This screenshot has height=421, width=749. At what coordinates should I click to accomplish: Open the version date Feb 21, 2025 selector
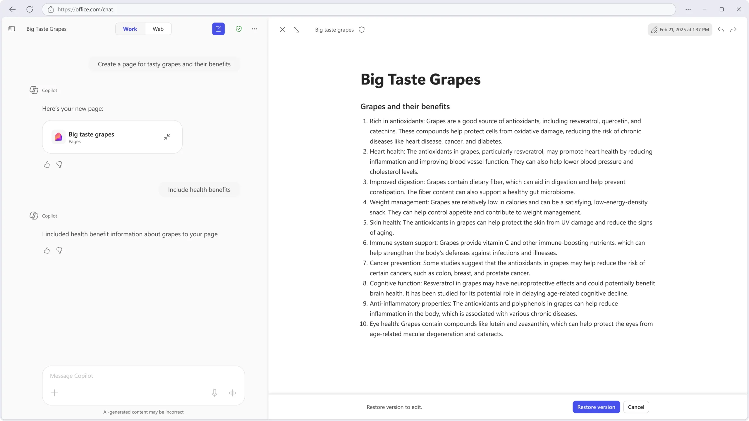[680, 30]
